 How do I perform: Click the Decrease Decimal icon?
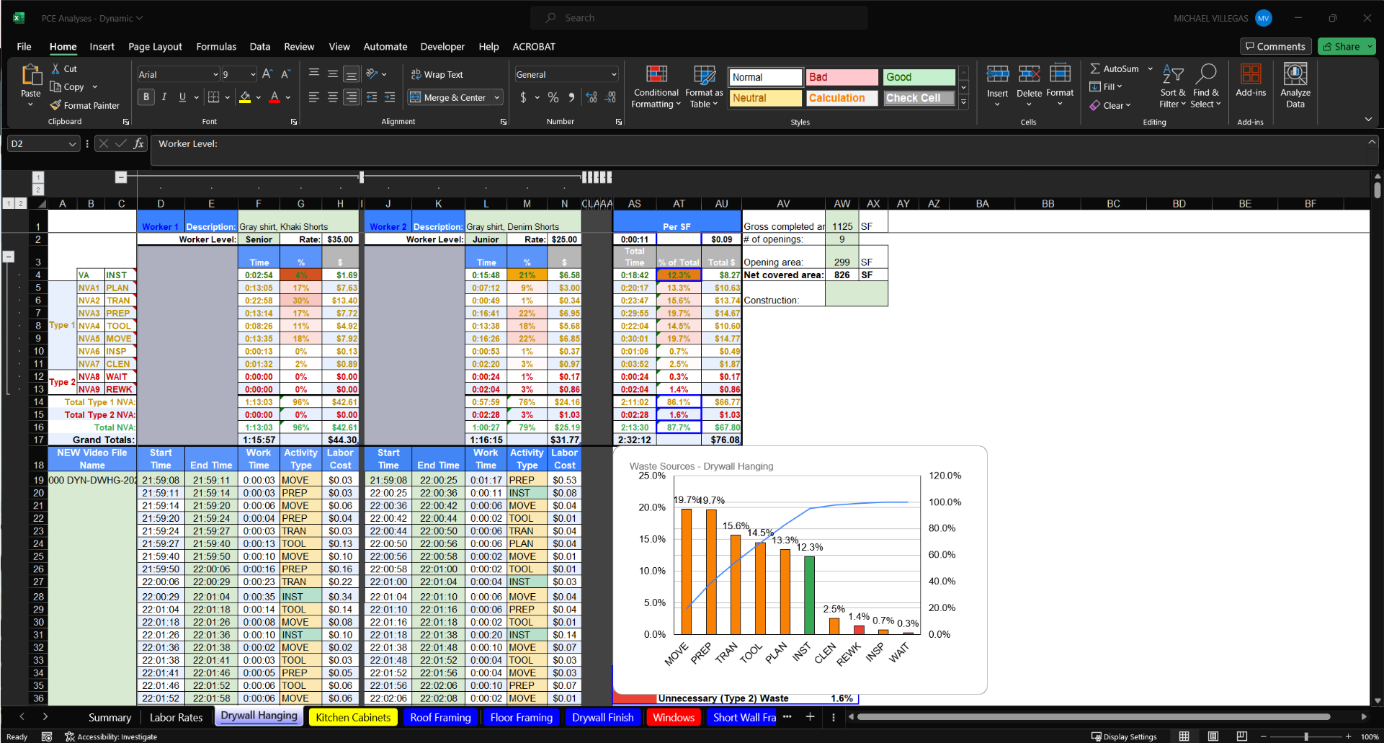pyautogui.click(x=610, y=97)
